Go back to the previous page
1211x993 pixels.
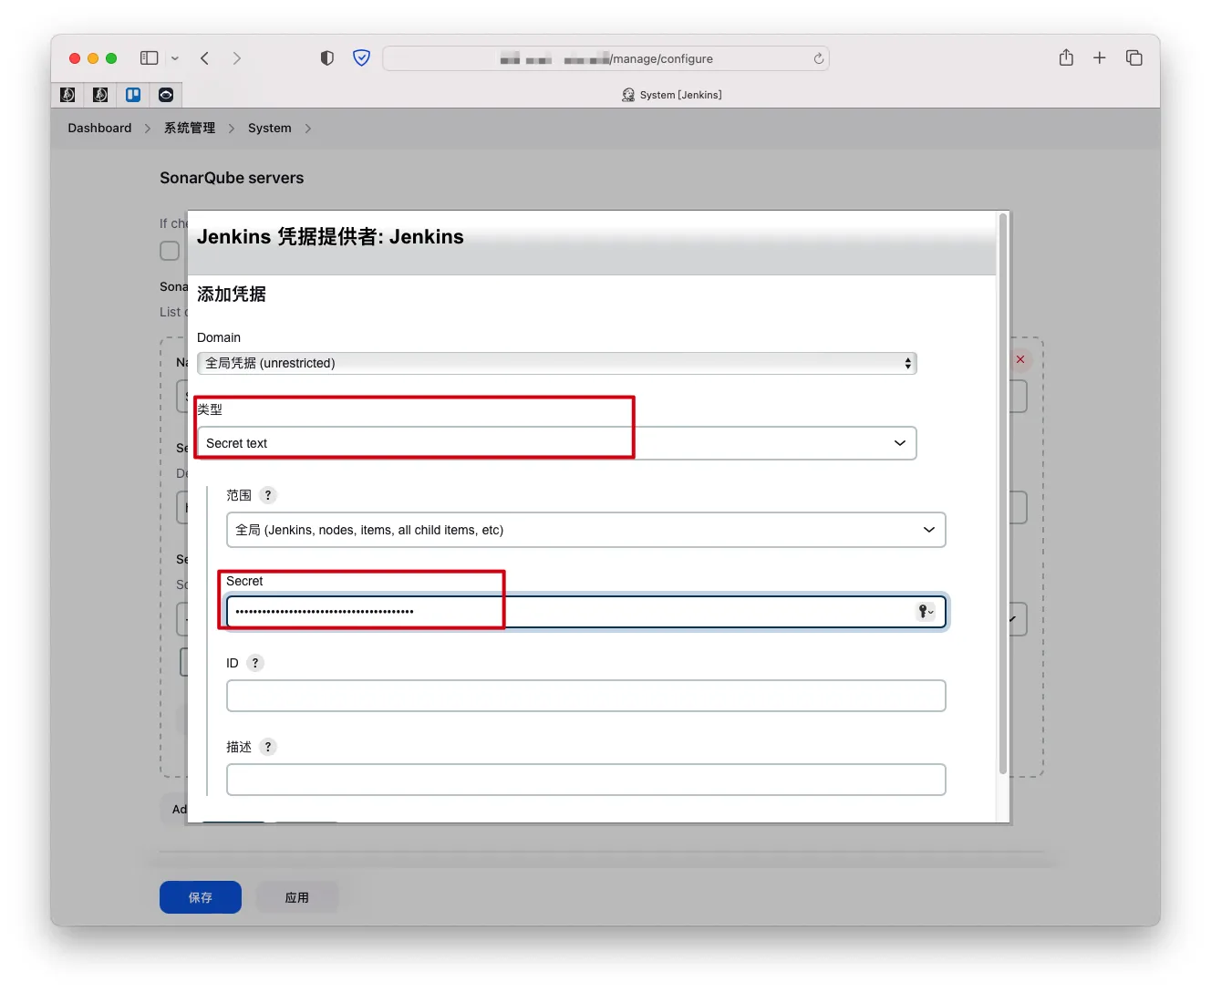click(205, 58)
